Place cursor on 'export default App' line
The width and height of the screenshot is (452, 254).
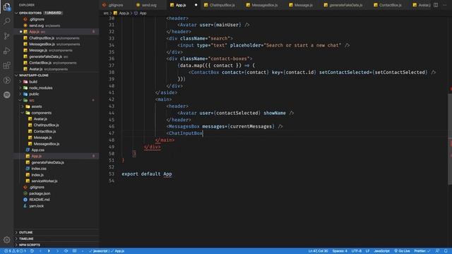[x=146, y=174]
